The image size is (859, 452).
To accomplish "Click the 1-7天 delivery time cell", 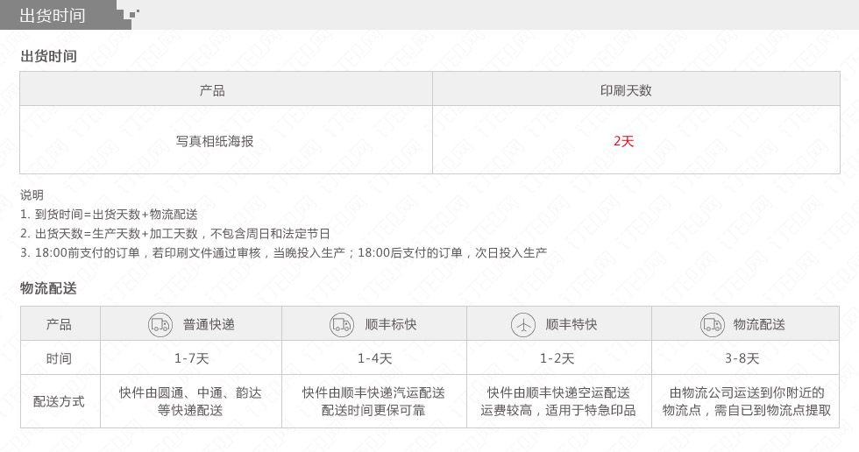I will pyautogui.click(x=191, y=358).
